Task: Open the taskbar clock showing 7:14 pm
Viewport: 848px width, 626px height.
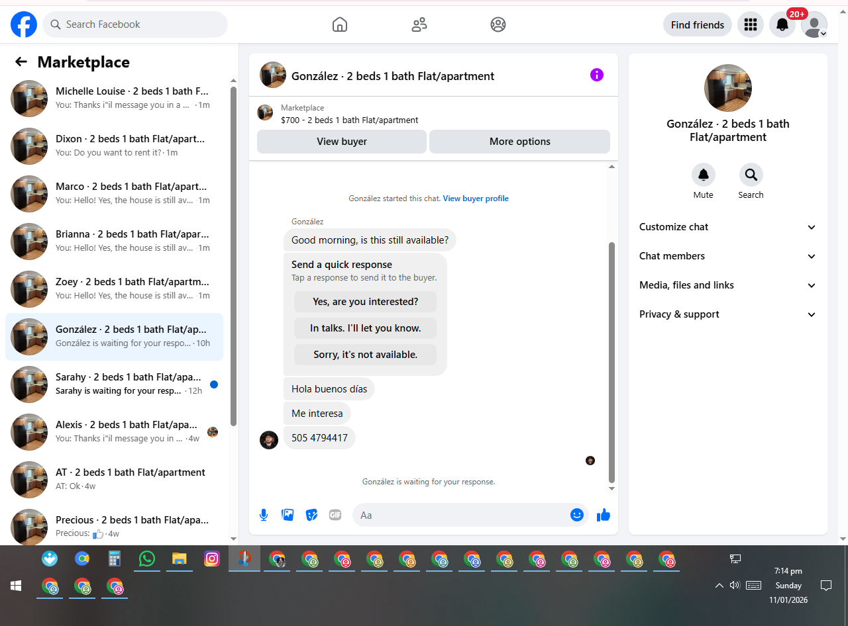Action: point(788,586)
